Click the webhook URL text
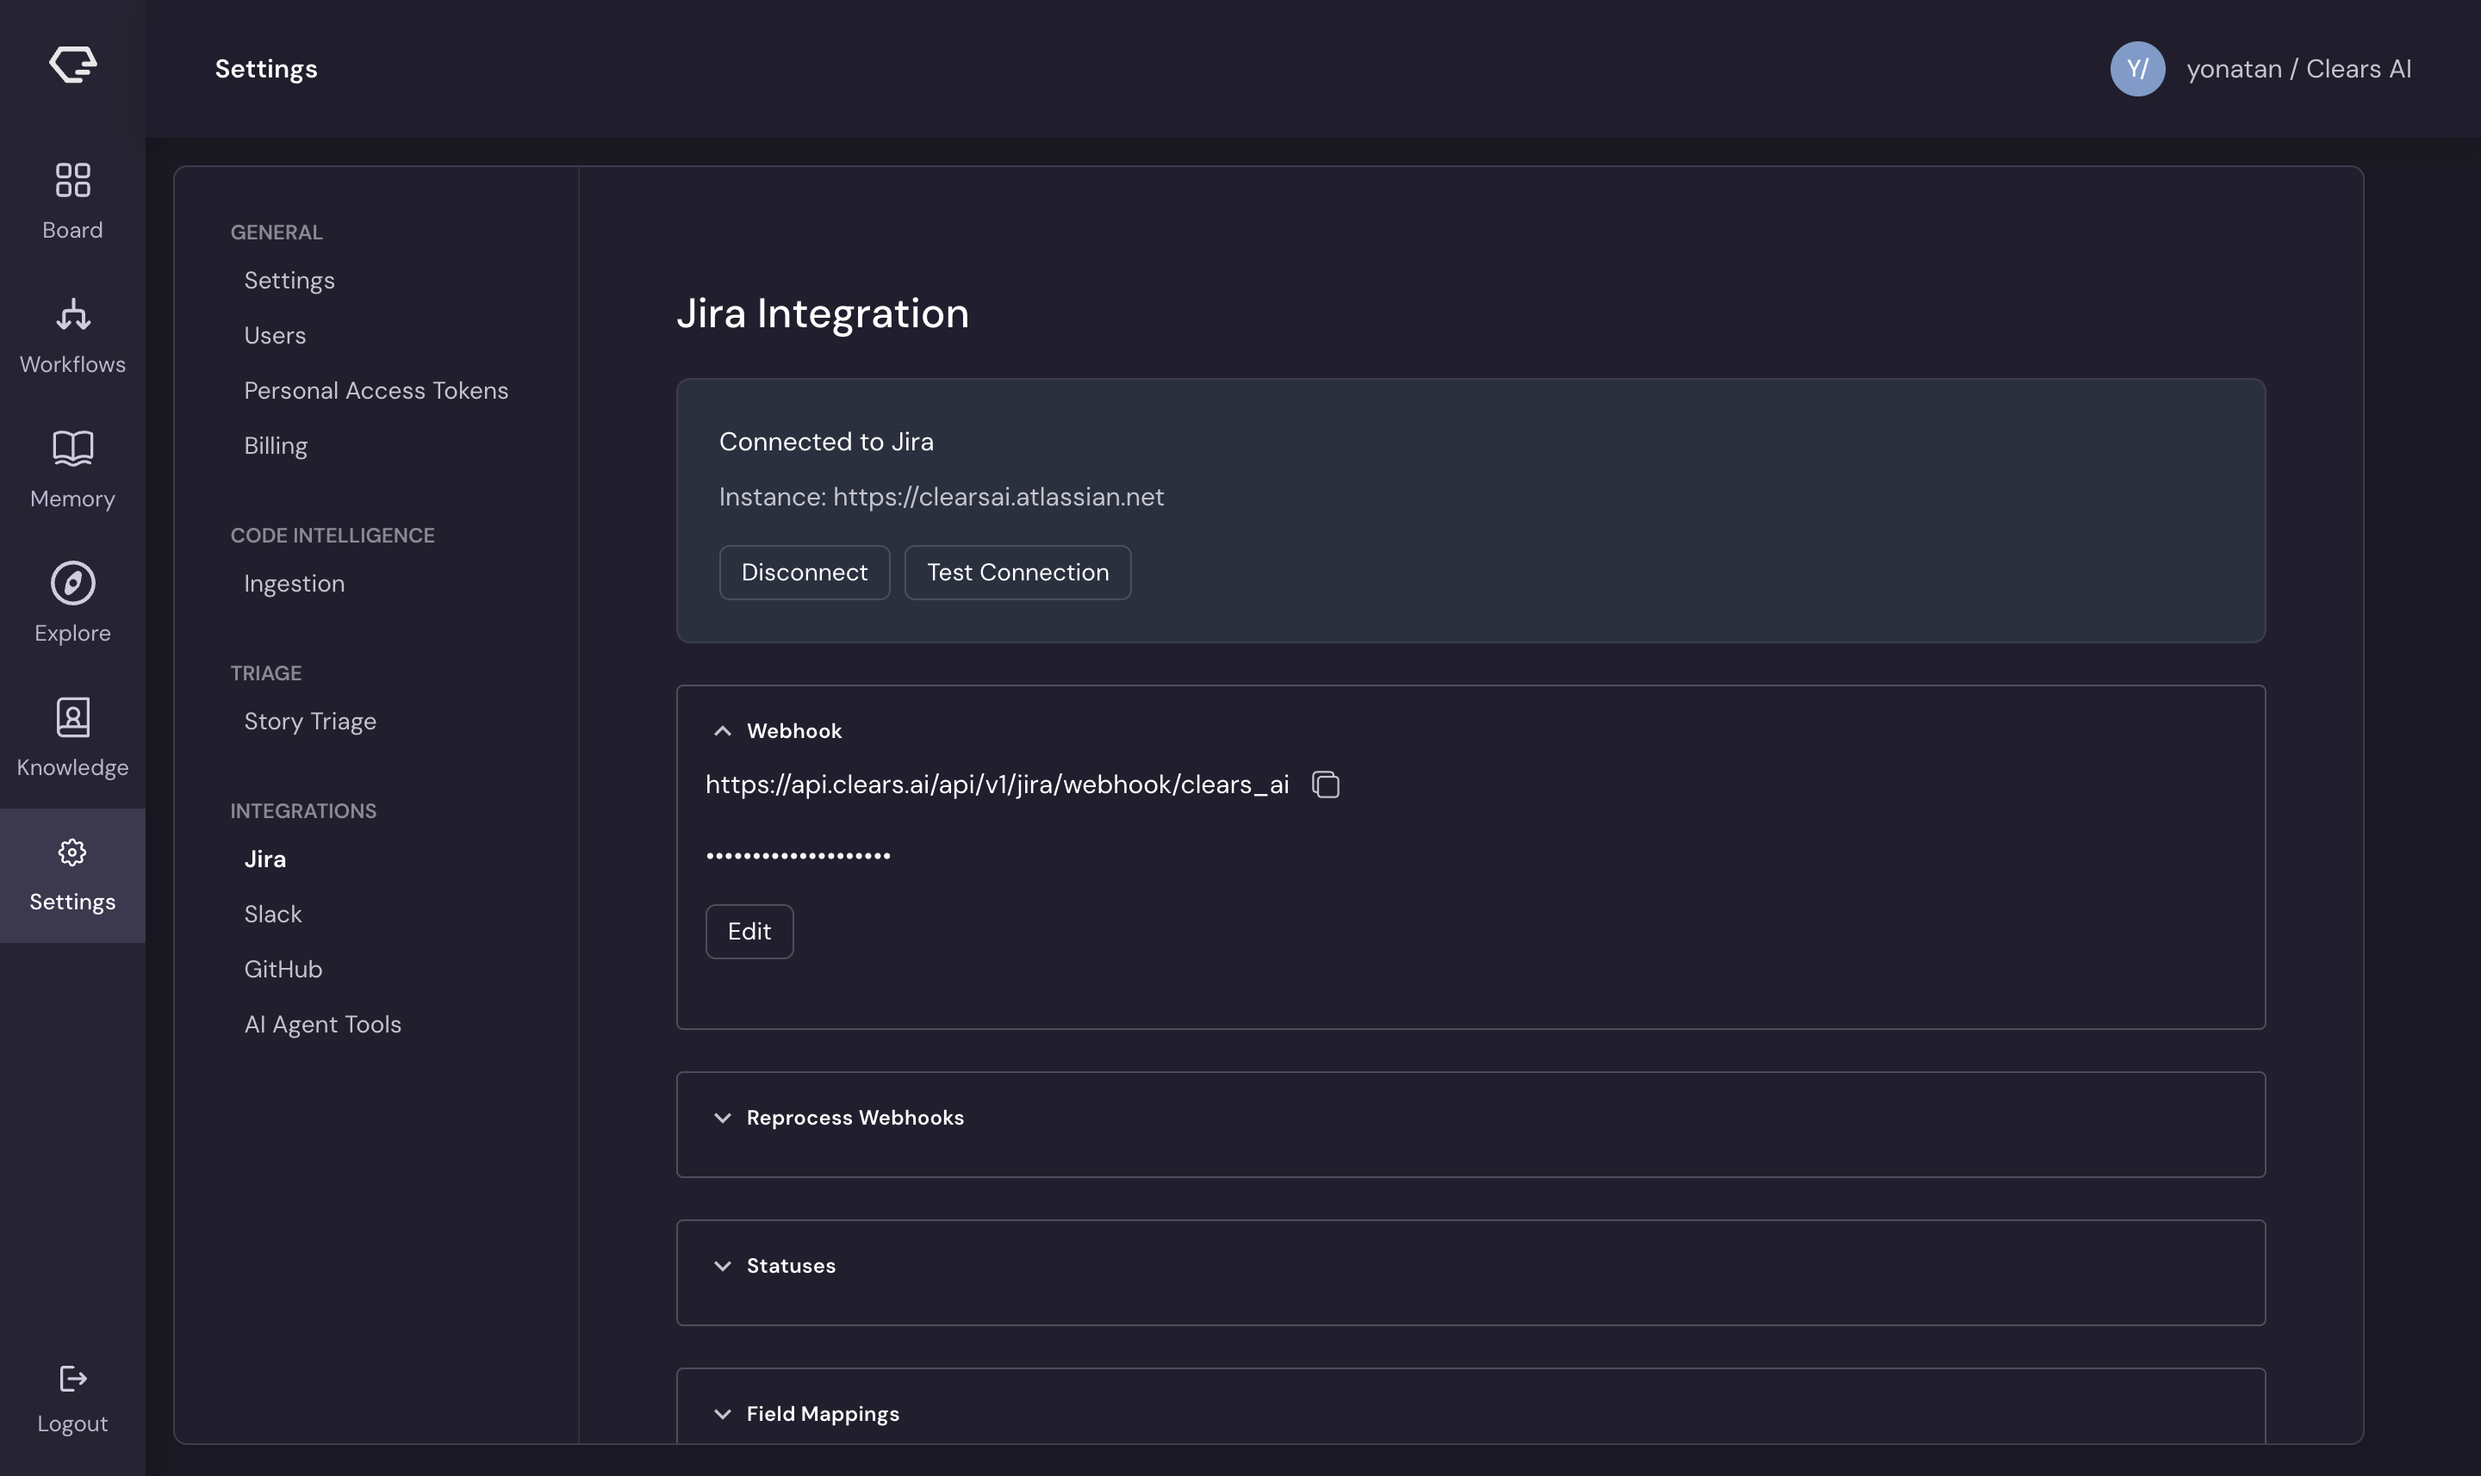 click(997, 785)
